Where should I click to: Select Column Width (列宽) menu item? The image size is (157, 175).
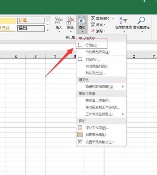[x=101, y=59]
